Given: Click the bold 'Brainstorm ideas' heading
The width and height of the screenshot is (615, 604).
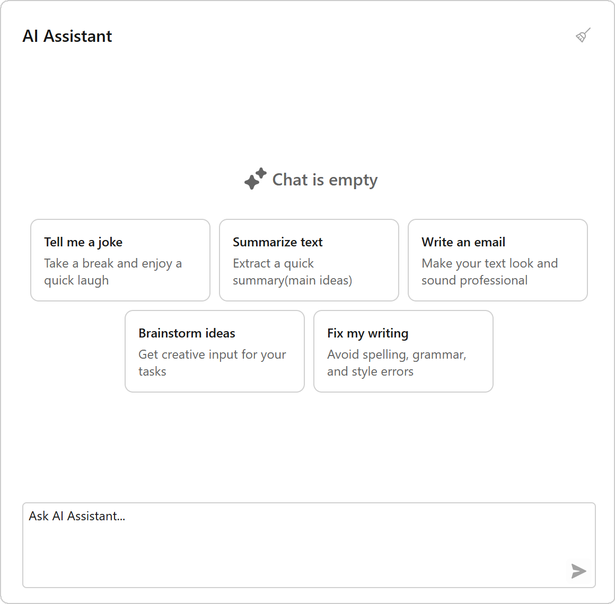Looking at the screenshot, I should pyautogui.click(x=187, y=333).
